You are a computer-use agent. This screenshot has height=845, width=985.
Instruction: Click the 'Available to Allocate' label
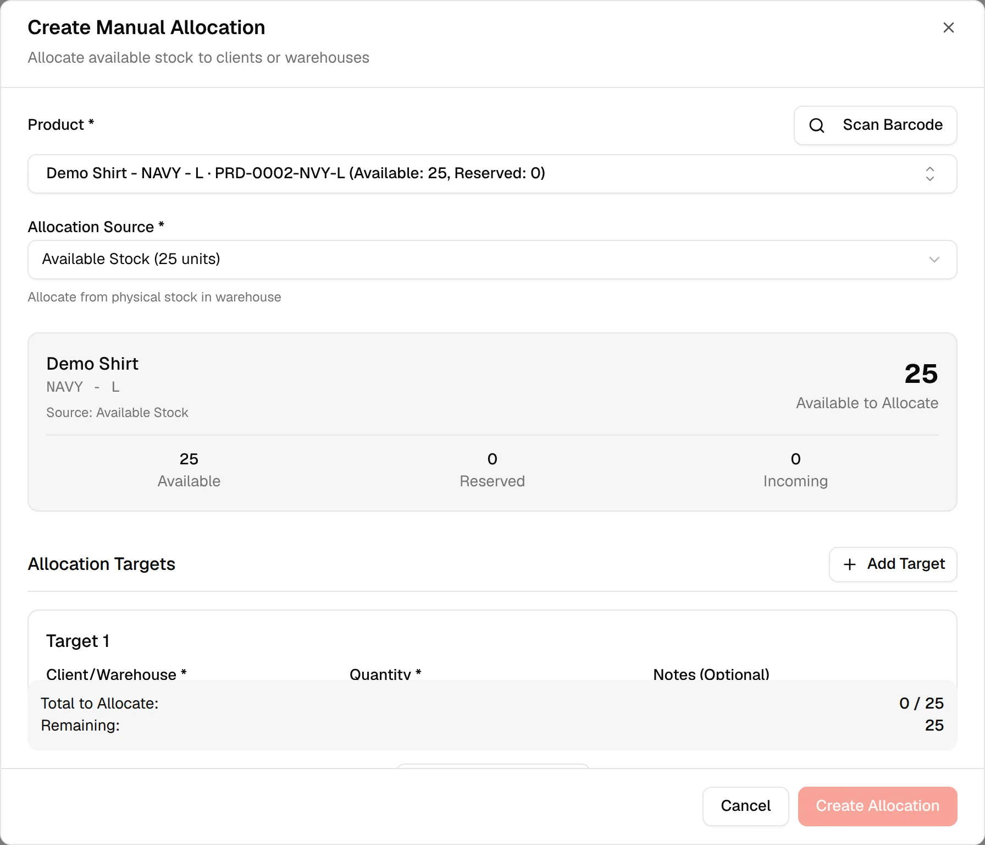867,403
